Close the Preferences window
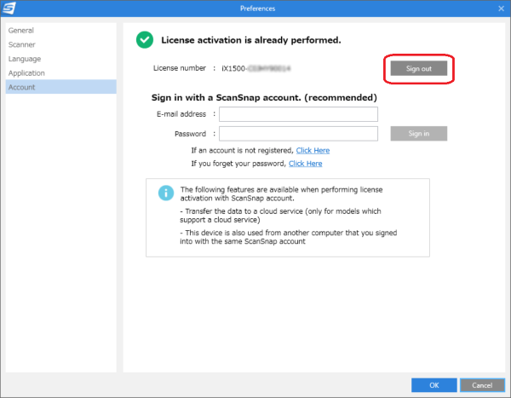 [x=502, y=9]
